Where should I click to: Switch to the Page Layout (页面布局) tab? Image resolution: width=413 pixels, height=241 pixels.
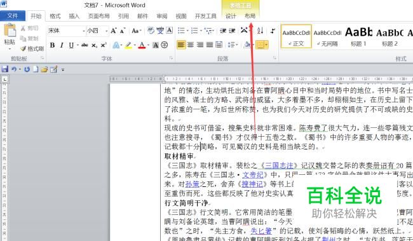point(98,16)
